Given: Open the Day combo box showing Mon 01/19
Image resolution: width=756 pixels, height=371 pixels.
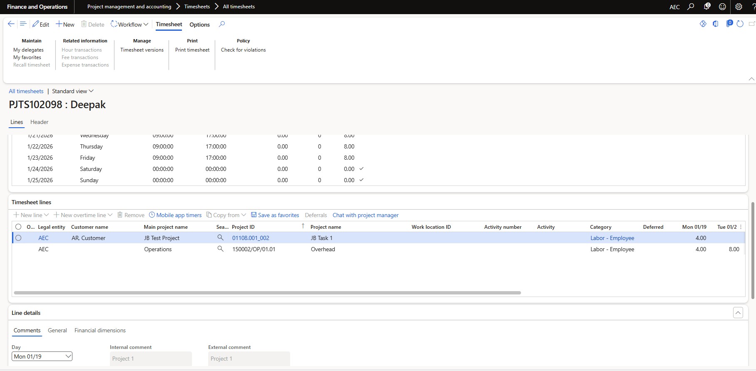Looking at the screenshot, I should point(42,356).
